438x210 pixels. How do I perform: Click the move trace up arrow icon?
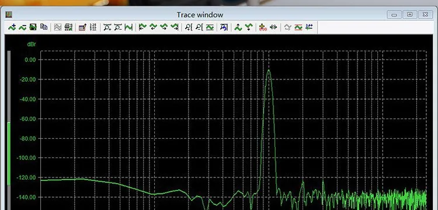(238, 27)
